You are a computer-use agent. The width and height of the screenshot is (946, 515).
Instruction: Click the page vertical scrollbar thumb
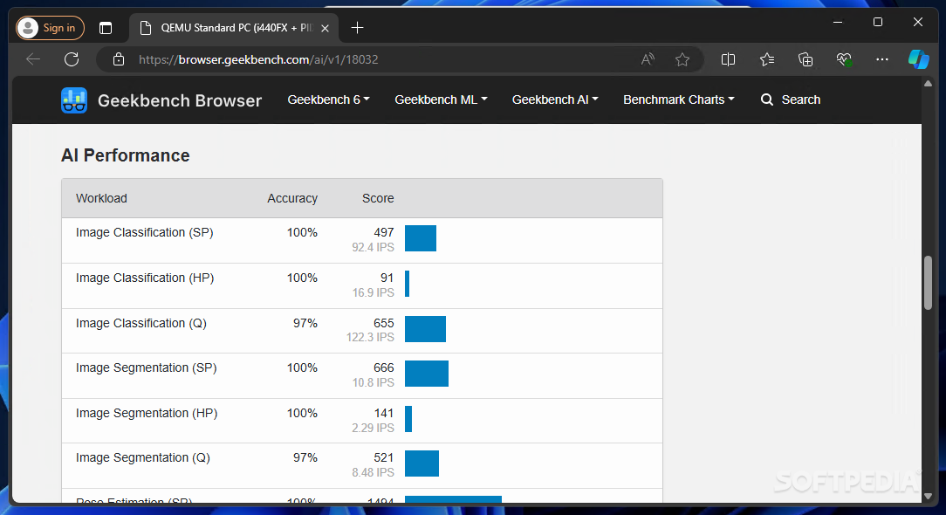click(928, 283)
